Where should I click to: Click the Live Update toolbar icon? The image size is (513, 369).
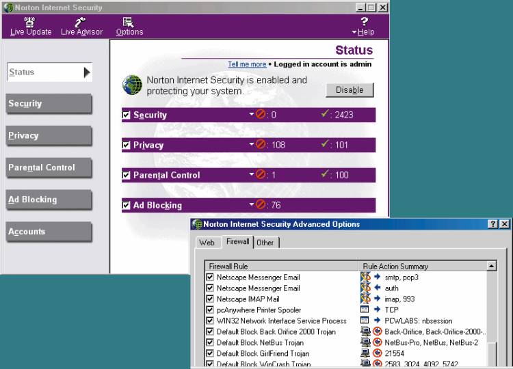click(29, 22)
